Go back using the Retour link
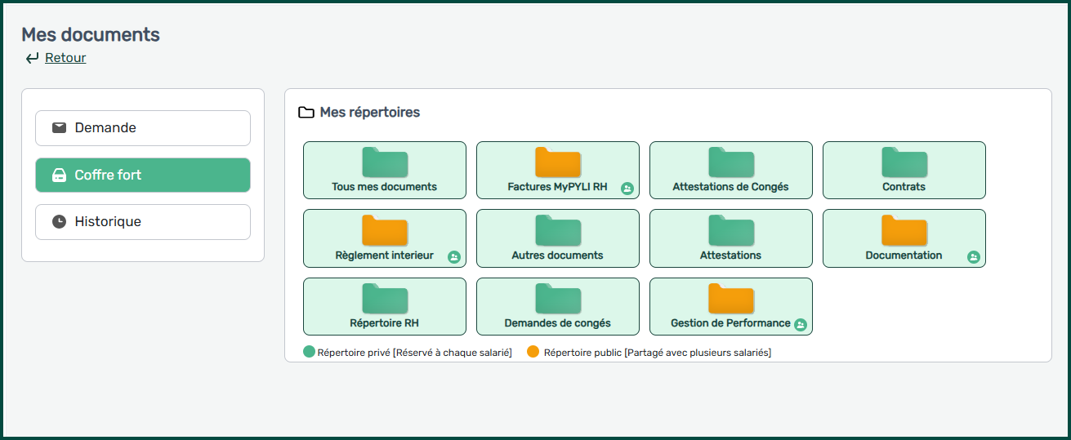Image resolution: width=1071 pixels, height=440 pixels. pyautogui.click(x=65, y=58)
